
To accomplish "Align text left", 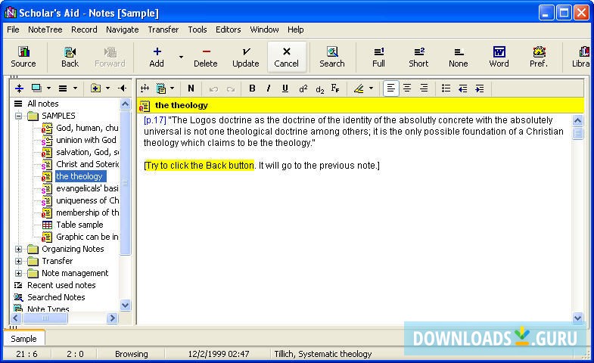I will click(x=391, y=88).
